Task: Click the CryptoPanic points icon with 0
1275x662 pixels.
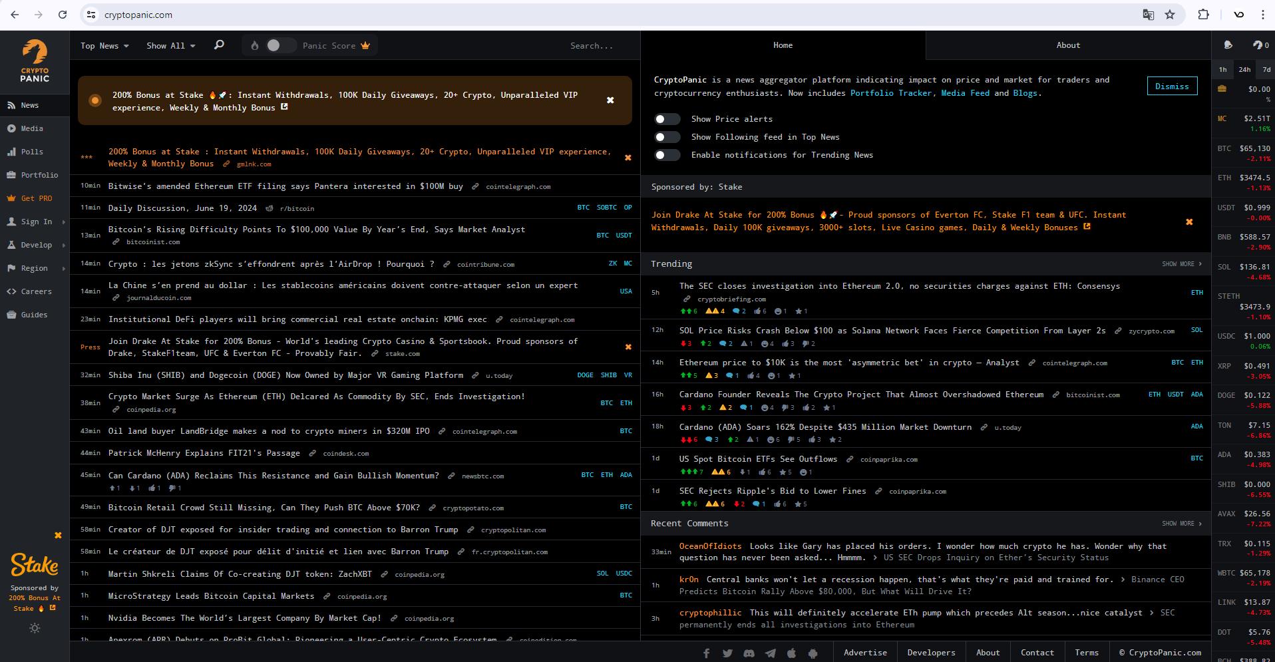Action: (x=1260, y=45)
